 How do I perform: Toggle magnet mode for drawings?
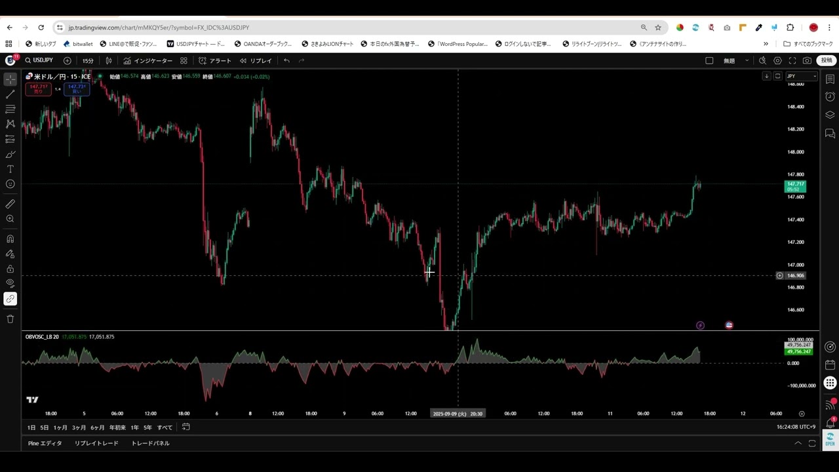10,239
